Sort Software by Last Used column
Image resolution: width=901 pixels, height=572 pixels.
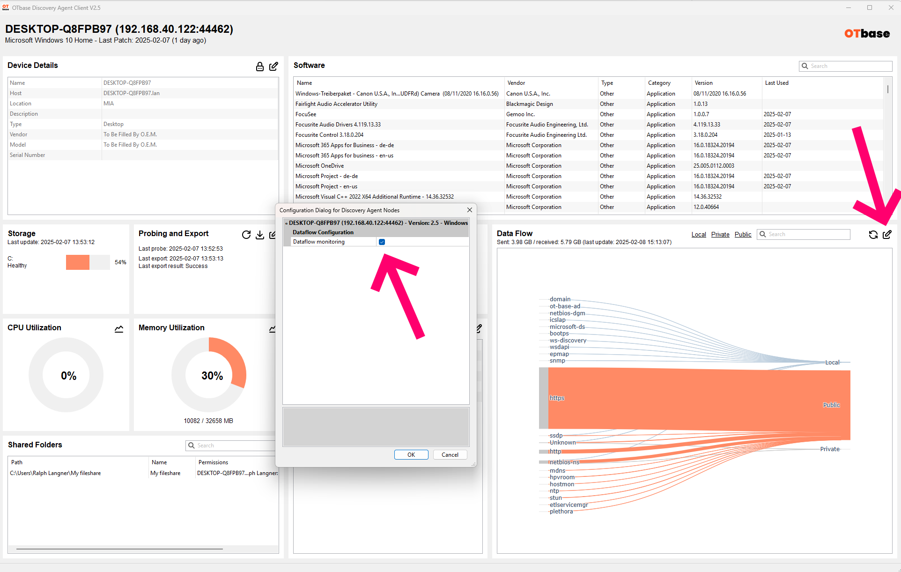tap(822, 83)
